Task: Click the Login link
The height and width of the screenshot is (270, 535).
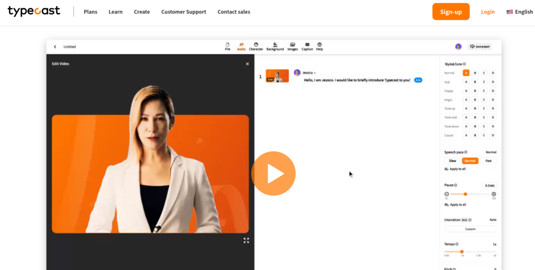Action: [x=487, y=11]
